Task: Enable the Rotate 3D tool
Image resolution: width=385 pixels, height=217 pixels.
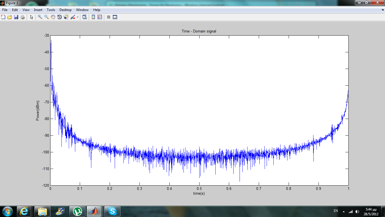Action: click(x=59, y=17)
